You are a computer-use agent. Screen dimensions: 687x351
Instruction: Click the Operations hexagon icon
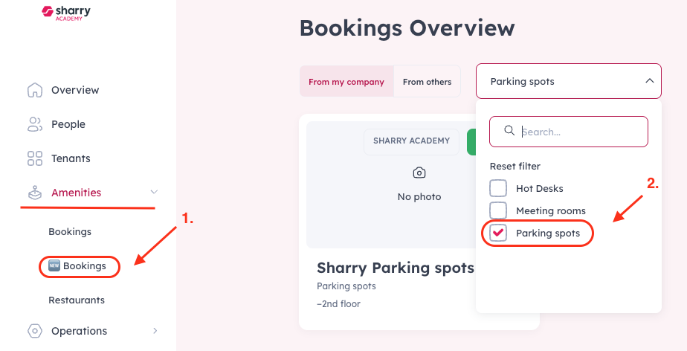35,331
